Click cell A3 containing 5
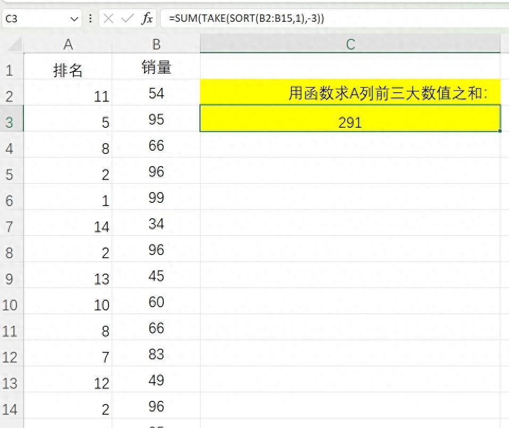Image resolution: width=509 pixels, height=428 pixels. 68,118
